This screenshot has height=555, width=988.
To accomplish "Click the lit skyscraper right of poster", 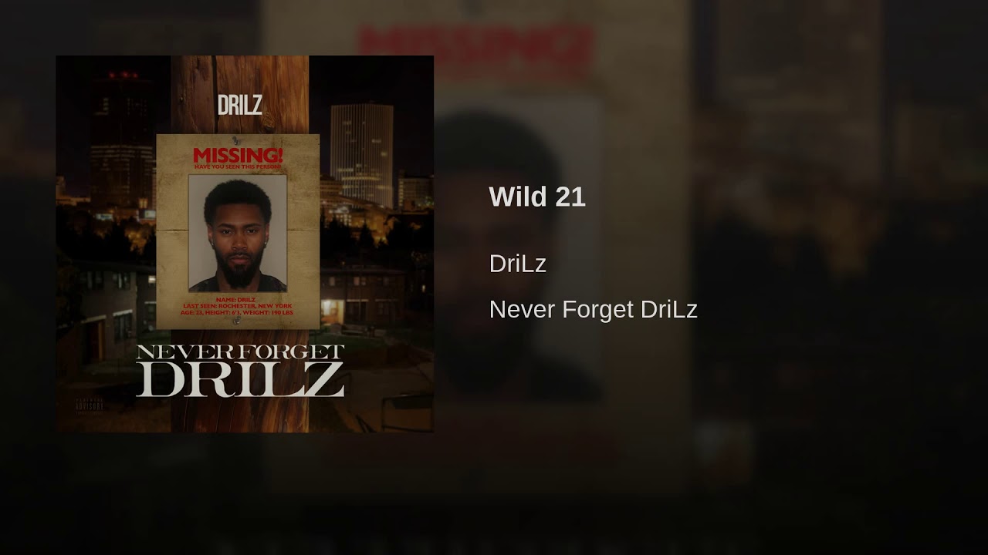I will (x=362, y=154).
